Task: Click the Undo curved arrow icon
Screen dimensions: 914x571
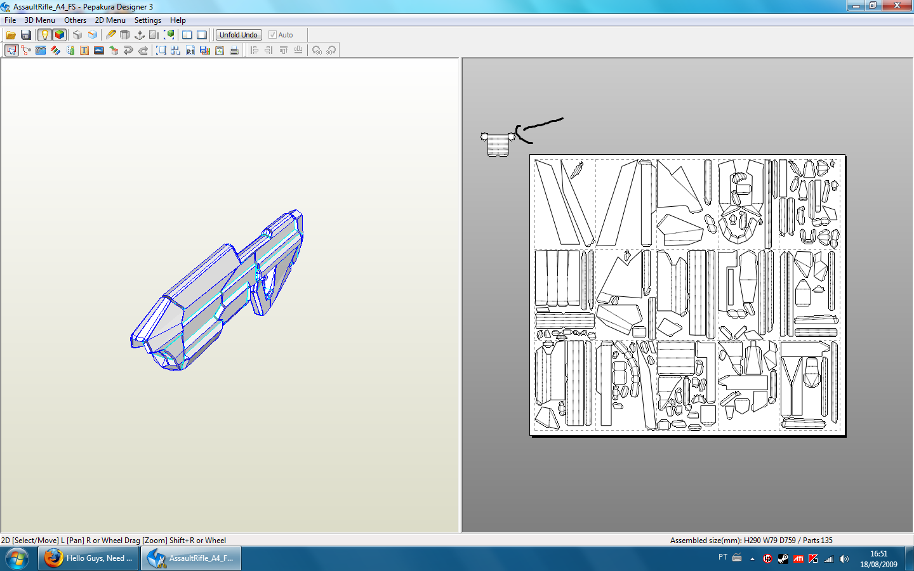Action: pyautogui.click(x=128, y=50)
